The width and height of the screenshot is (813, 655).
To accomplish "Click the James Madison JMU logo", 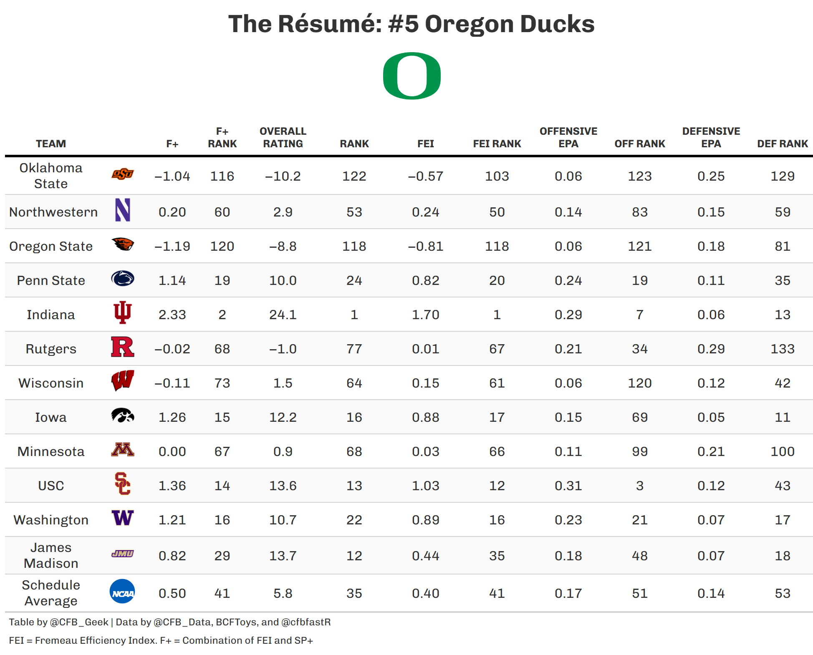I will [x=122, y=554].
